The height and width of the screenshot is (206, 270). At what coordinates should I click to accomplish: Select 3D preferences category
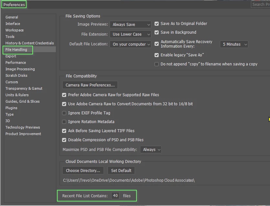pyautogui.click(x=7, y=121)
